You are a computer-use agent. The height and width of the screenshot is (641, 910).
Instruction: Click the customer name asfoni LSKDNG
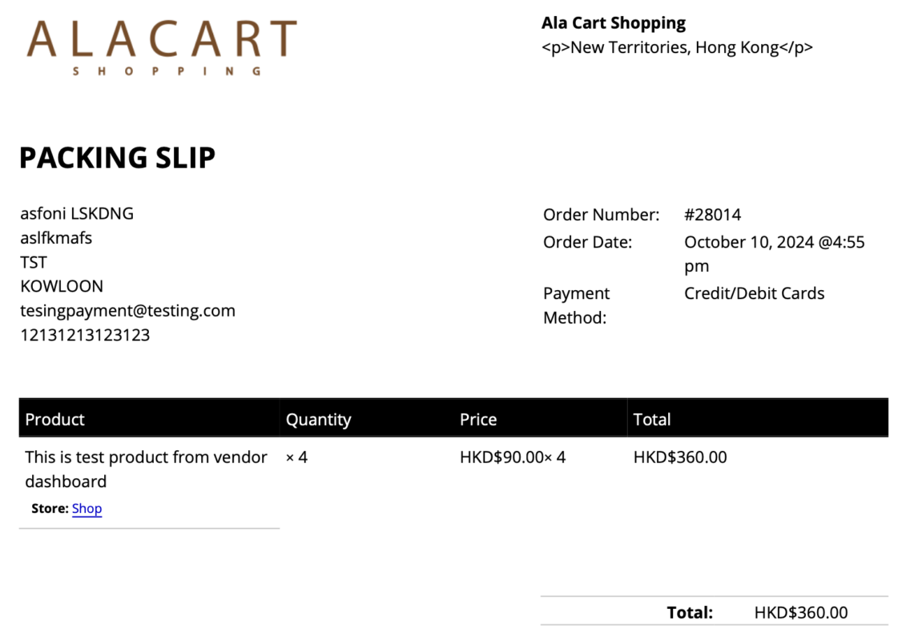77,214
